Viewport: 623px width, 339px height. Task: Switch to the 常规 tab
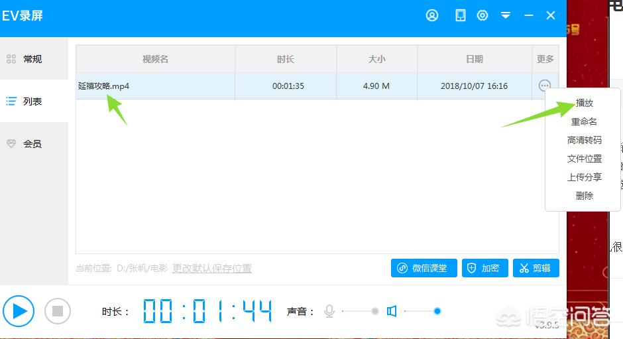[x=34, y=59]
